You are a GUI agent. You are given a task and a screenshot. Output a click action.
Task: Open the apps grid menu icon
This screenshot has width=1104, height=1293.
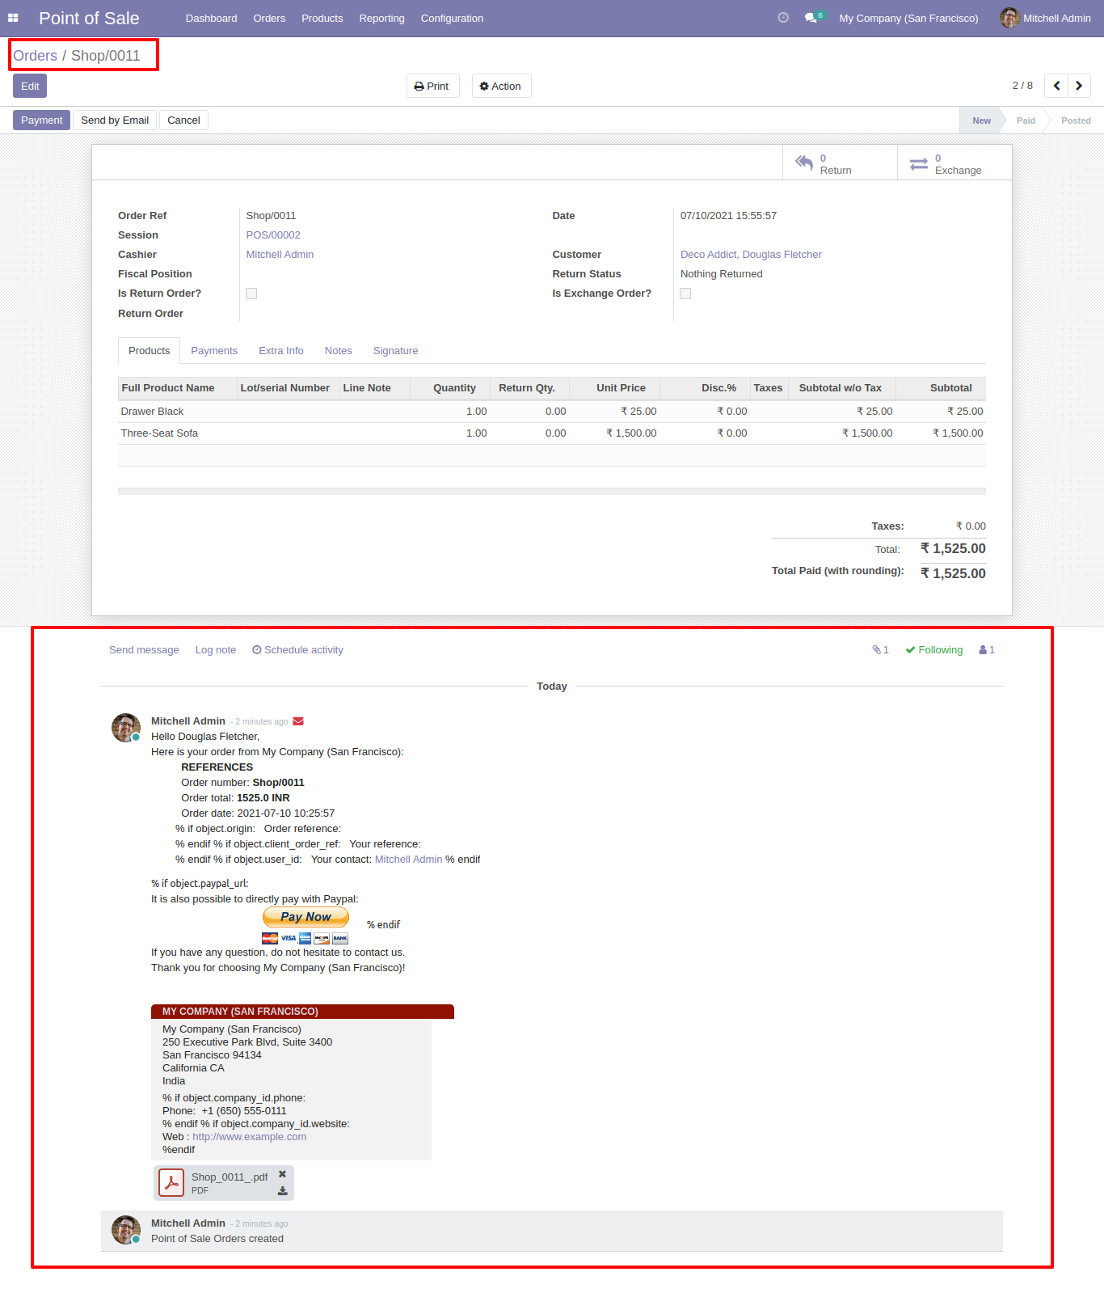[x=13, y=18]
